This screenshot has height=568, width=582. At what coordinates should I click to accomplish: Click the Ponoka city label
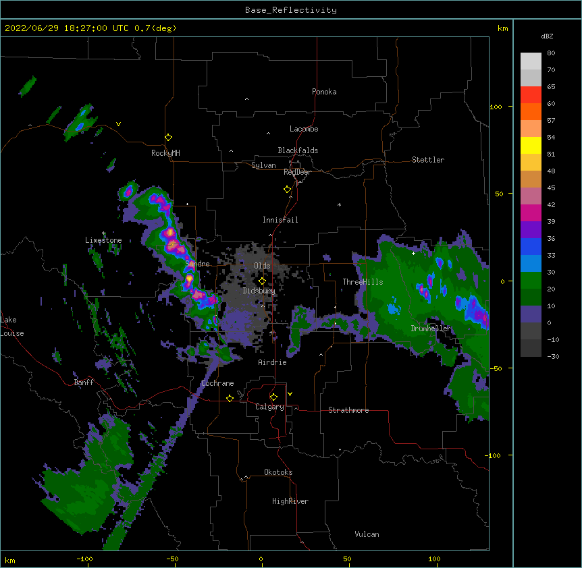pos(324,92)
